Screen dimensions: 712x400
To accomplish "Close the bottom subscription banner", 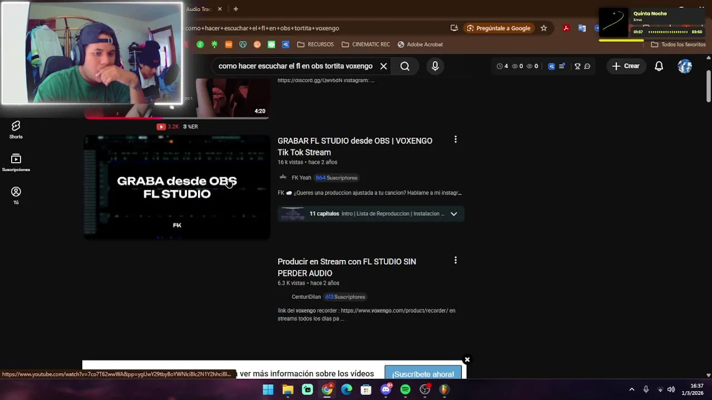I will coord(467,359).
